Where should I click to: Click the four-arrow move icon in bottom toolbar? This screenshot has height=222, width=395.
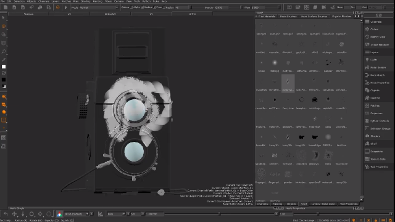(14, 214)
